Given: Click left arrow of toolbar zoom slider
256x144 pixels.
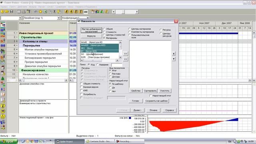Looking at the screenshot, I should [114, 12].
